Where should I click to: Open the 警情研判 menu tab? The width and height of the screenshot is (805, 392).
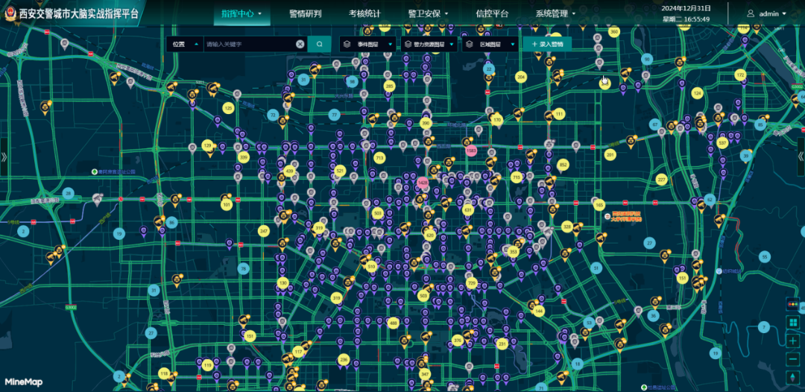(306, 13)
